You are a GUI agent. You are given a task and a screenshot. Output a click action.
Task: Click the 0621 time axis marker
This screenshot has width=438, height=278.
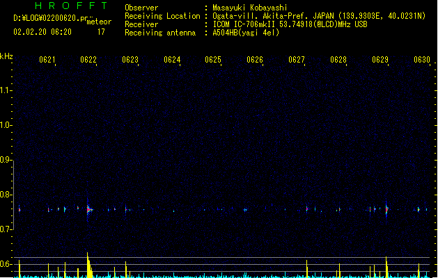(47, 60)
